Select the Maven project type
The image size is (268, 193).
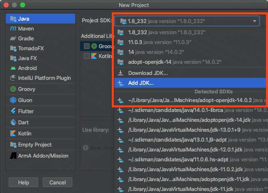[x=40, y=28]
